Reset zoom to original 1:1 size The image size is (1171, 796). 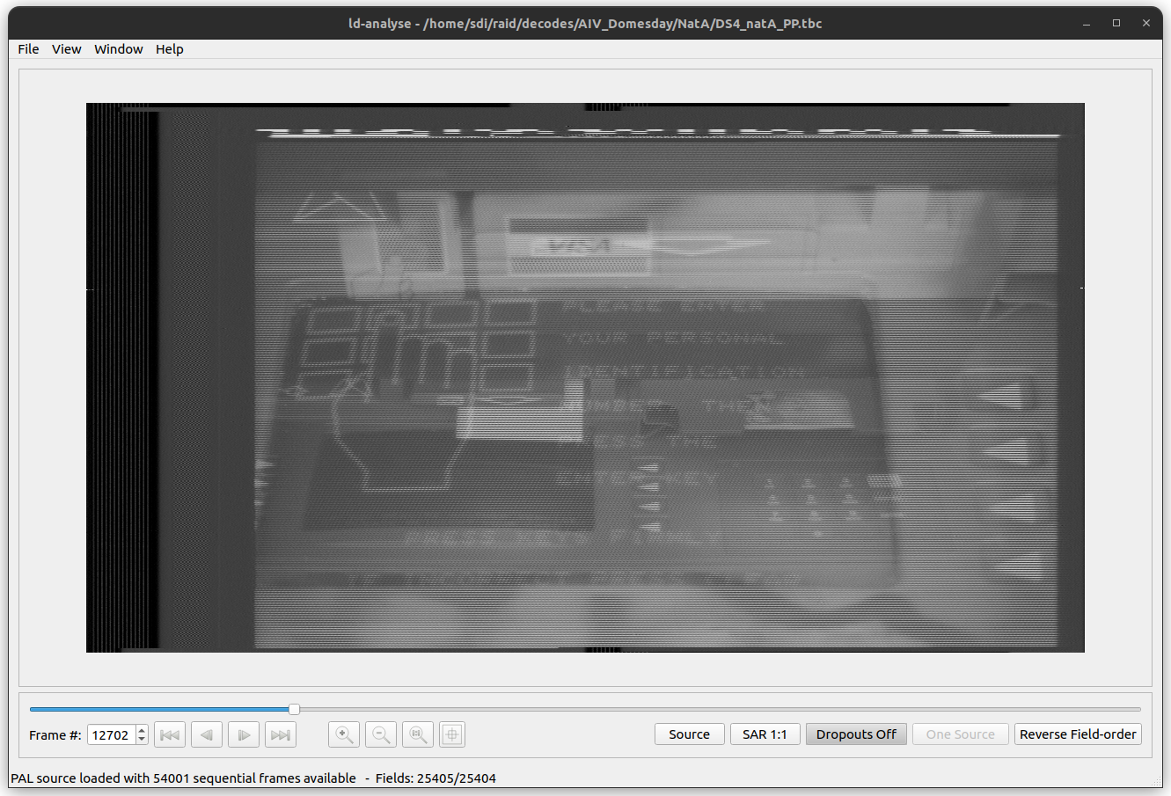pos(418,734)
